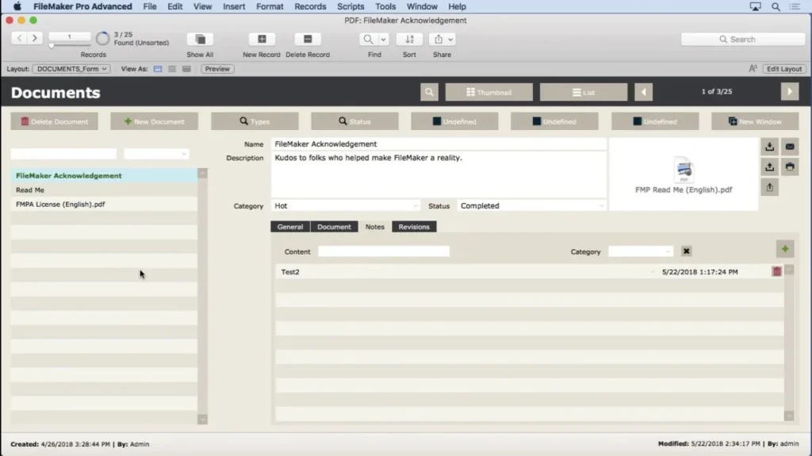Click the upload document icon
Image resolution: width=812 pixels, height=456 pixels.
tap(769, 167)
